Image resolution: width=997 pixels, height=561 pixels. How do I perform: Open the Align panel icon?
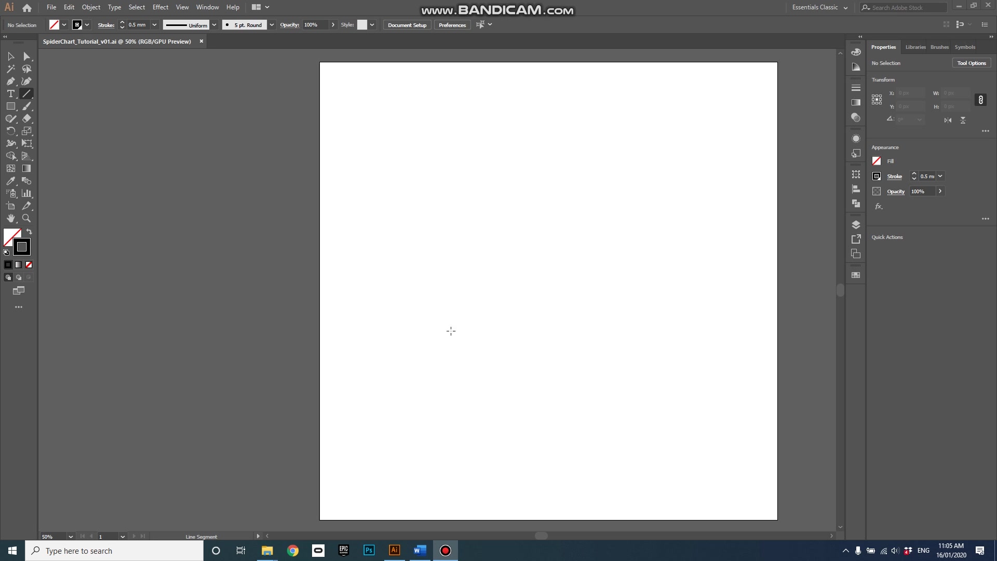click(856, 189)
